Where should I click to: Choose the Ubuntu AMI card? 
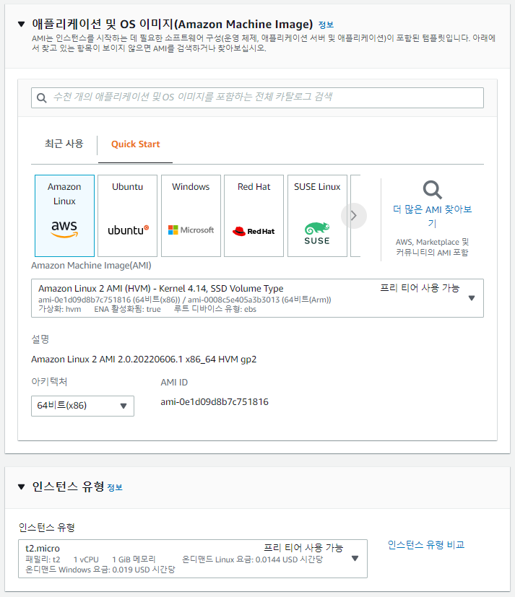pyautogui.click(x=128, y=216)
